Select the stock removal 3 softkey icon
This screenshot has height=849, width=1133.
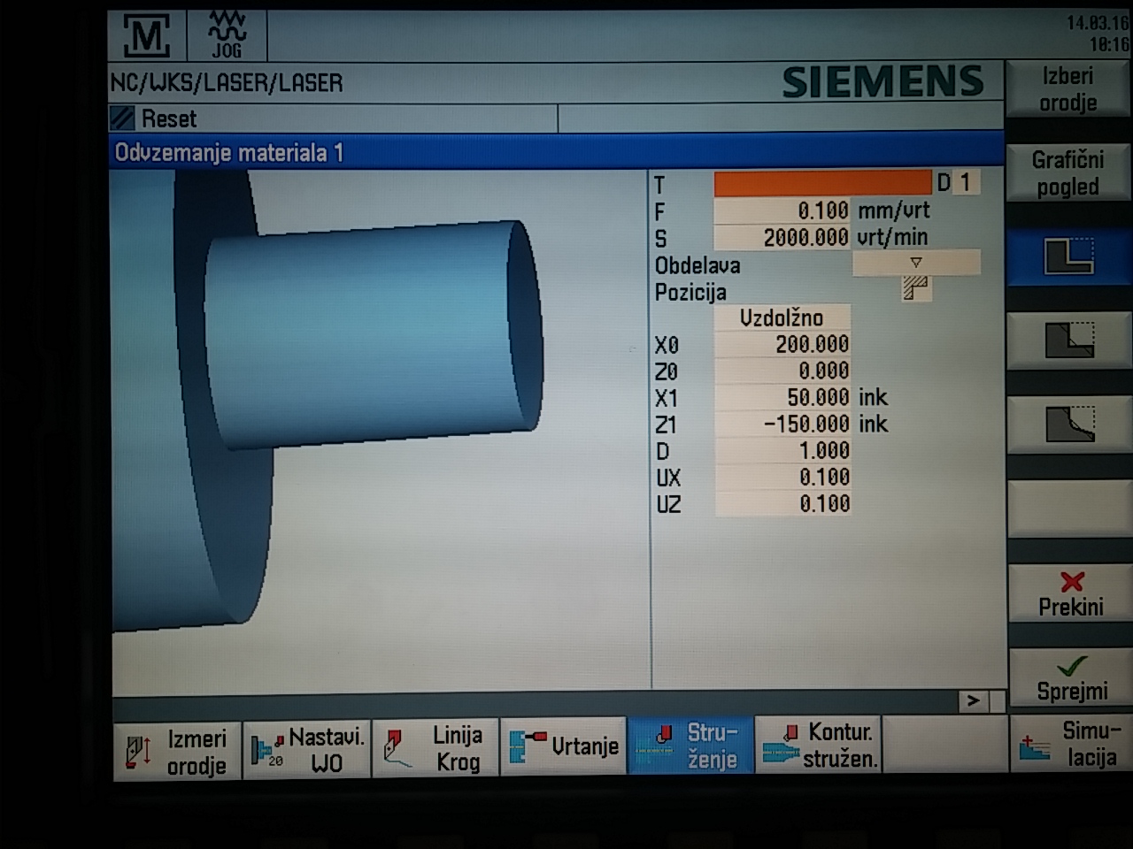[1068, 424]
